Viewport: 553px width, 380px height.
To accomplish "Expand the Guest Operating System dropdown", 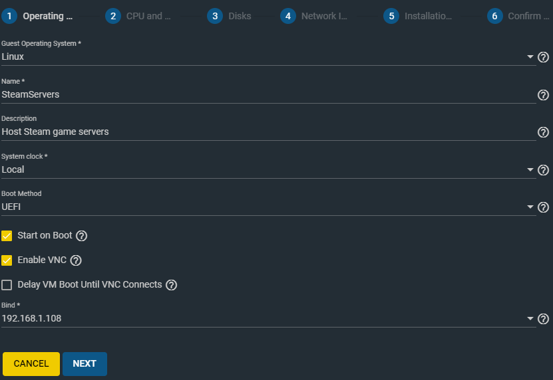I will coord(269,56).
